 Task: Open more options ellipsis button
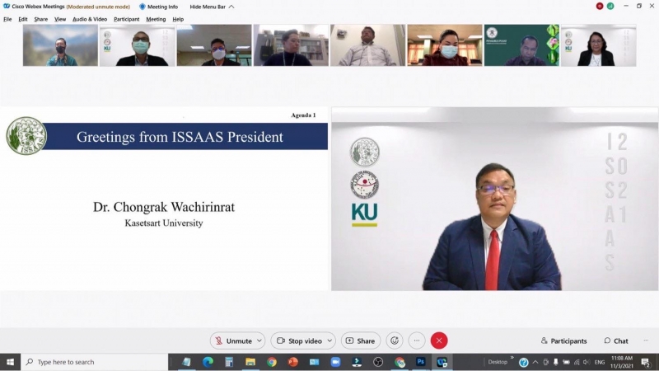pos(417,340)
